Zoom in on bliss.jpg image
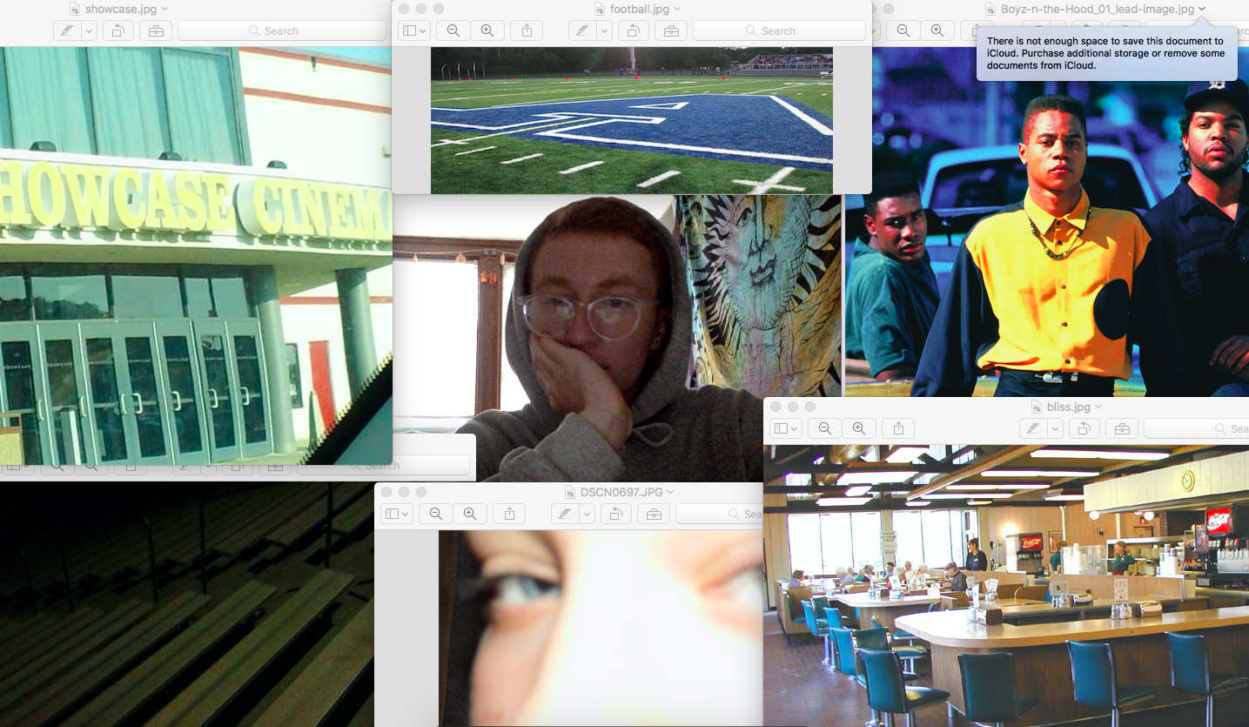This screenshot has width=1249, height=727. coord(859,428)
